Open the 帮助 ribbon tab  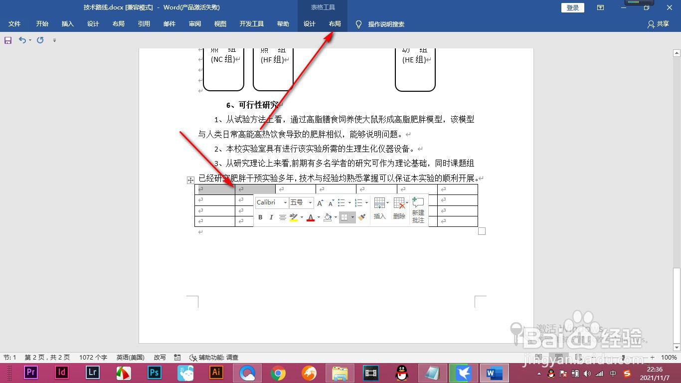[x=283, y=24]
